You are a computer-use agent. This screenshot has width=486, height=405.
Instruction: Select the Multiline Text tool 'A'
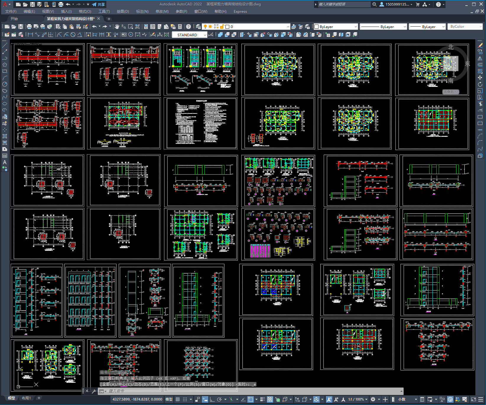pos(5,162)
